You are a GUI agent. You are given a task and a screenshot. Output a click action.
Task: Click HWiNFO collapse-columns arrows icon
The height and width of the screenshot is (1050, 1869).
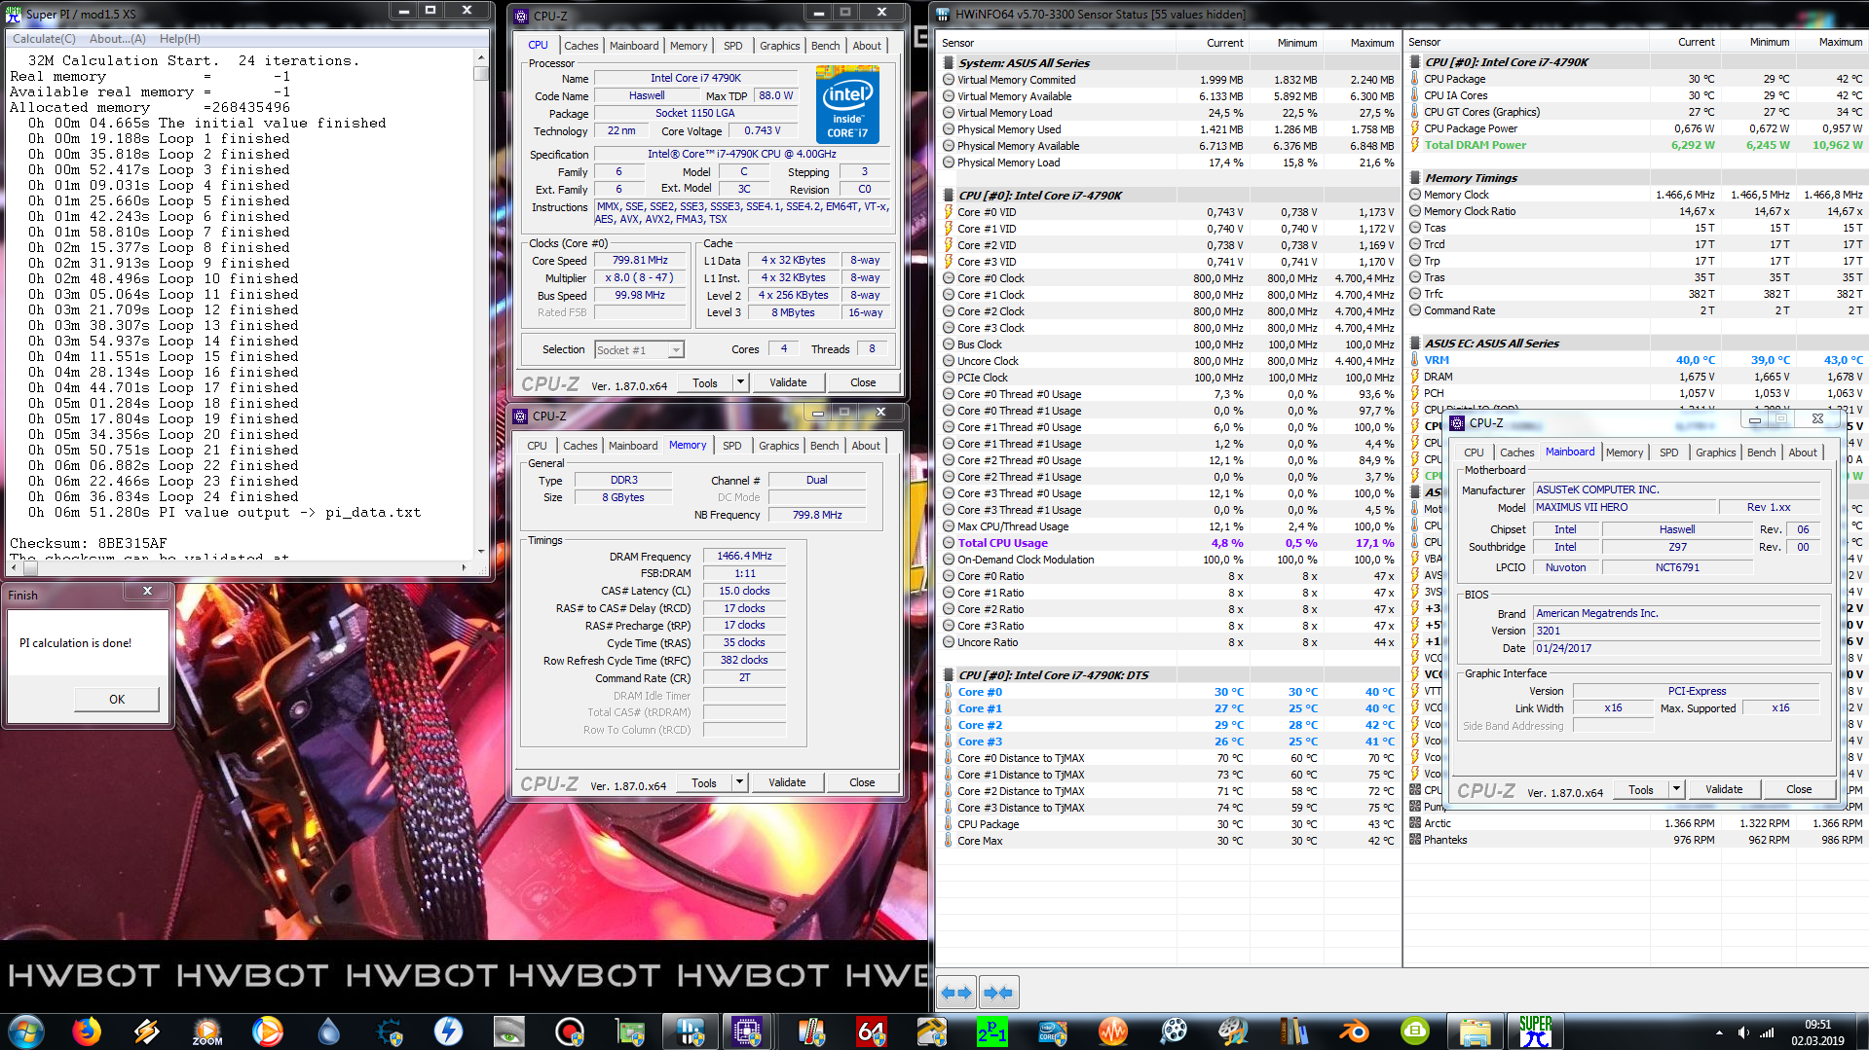(998, 993)
